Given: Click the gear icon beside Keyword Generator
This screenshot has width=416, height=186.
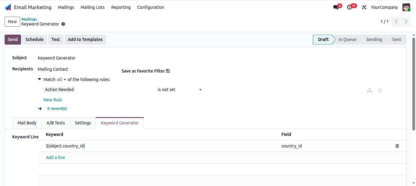Looking at the screenshot, I should pyautogui.click(x=63, y=24).
